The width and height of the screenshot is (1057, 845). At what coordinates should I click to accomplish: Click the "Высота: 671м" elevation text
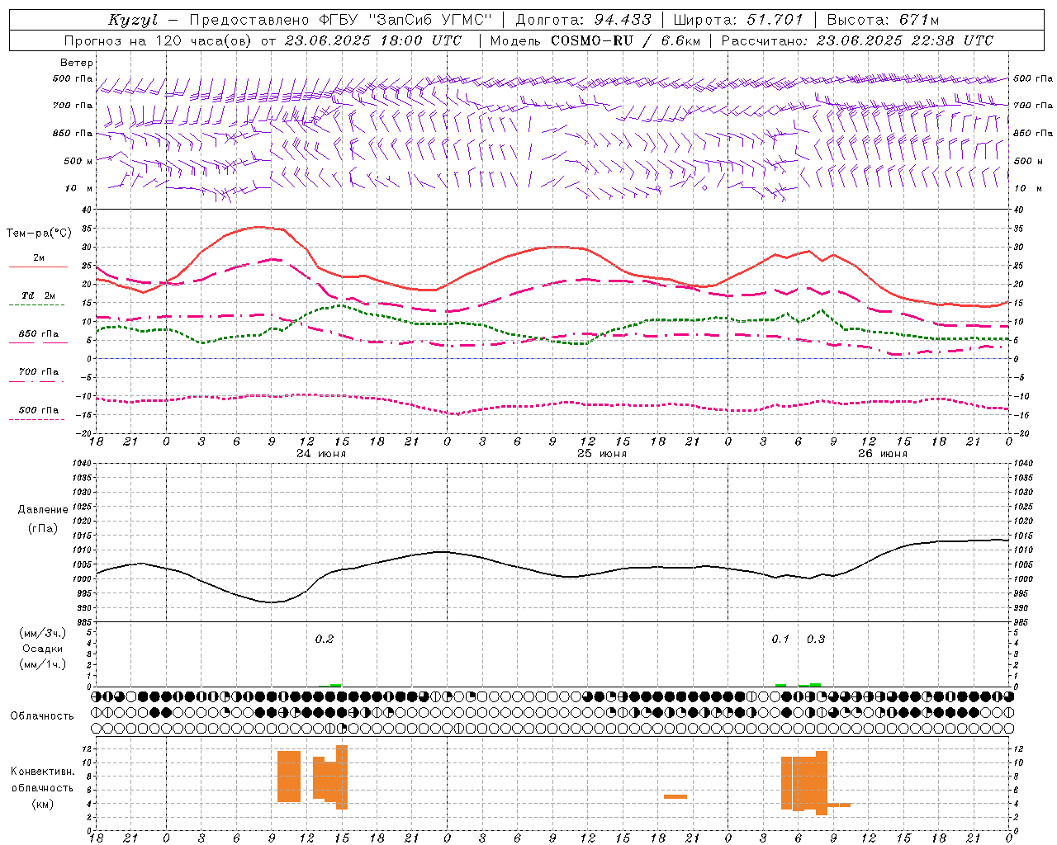883,20
